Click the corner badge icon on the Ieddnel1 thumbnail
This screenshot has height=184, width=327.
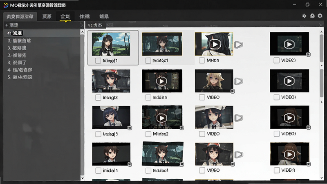pyautogui.click(x=181, y=164)
